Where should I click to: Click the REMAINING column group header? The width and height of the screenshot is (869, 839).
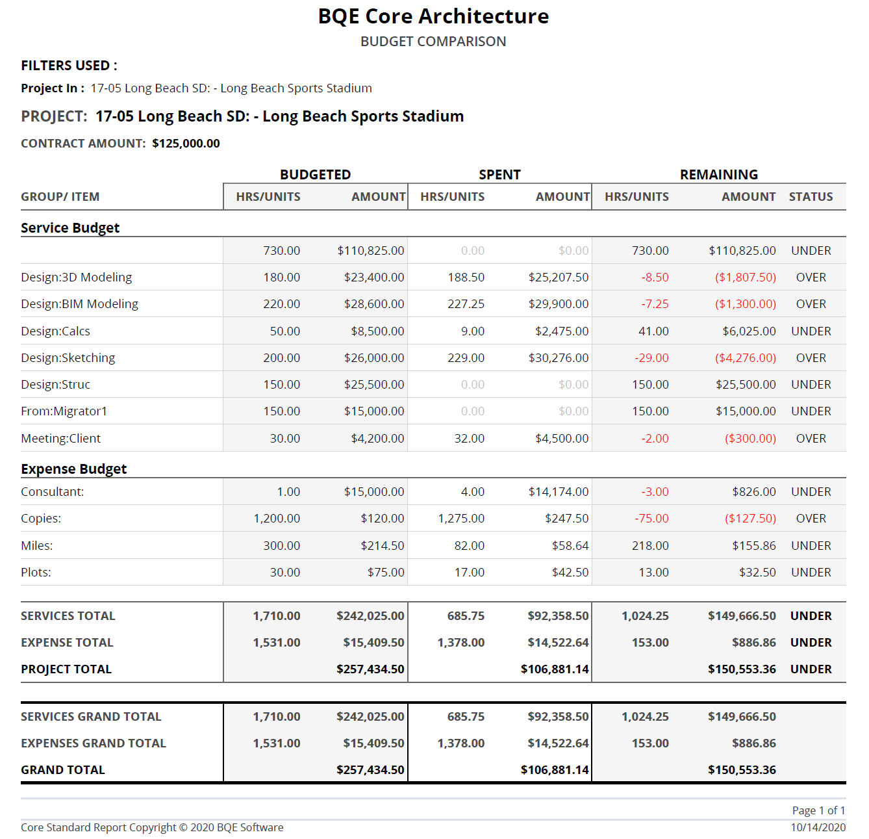(718, 175)
